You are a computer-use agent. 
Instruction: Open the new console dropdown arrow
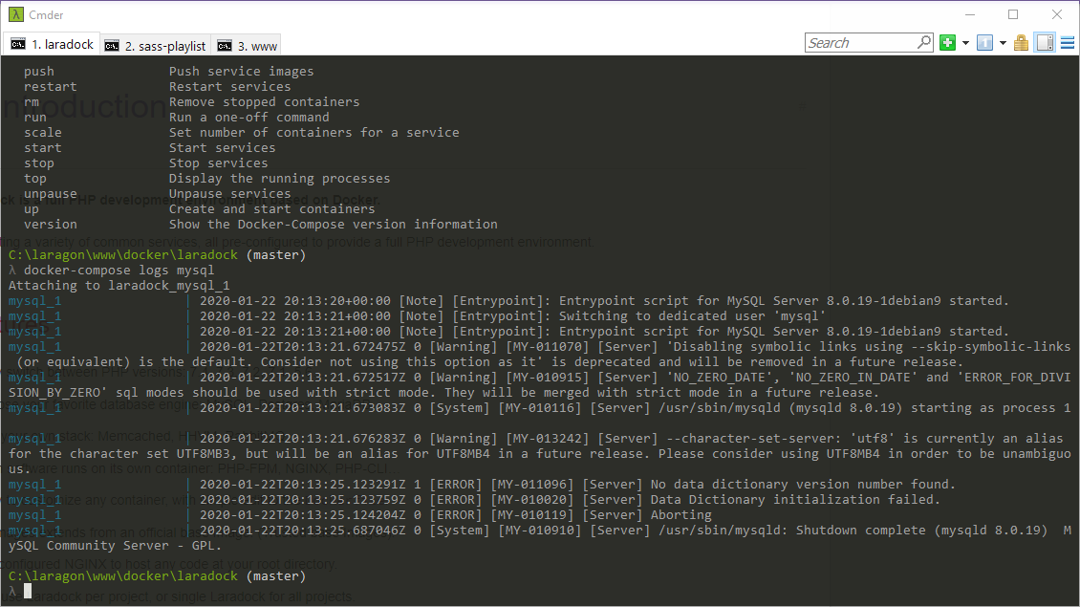click(965, 43)
